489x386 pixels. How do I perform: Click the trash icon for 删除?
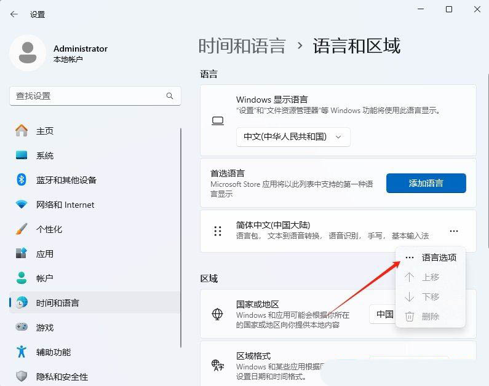(x=410, y=317)
